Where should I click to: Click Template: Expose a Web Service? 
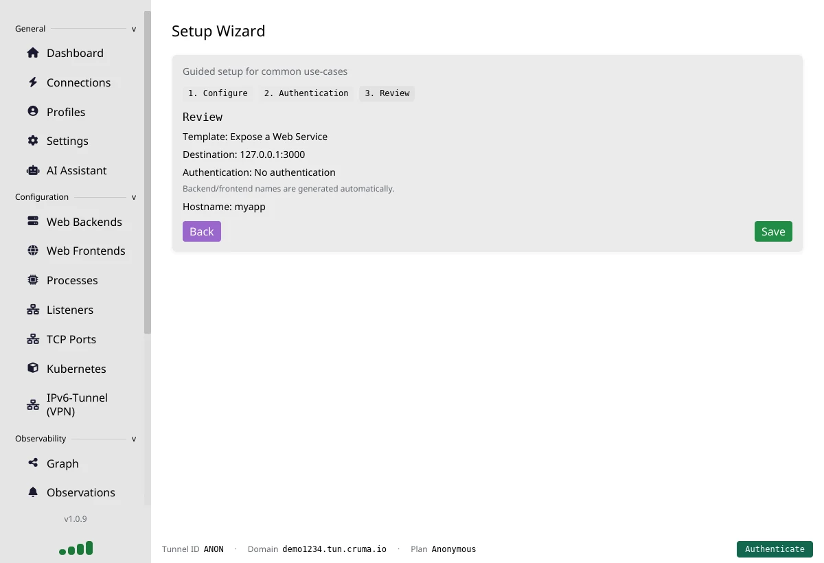(255, 137)
